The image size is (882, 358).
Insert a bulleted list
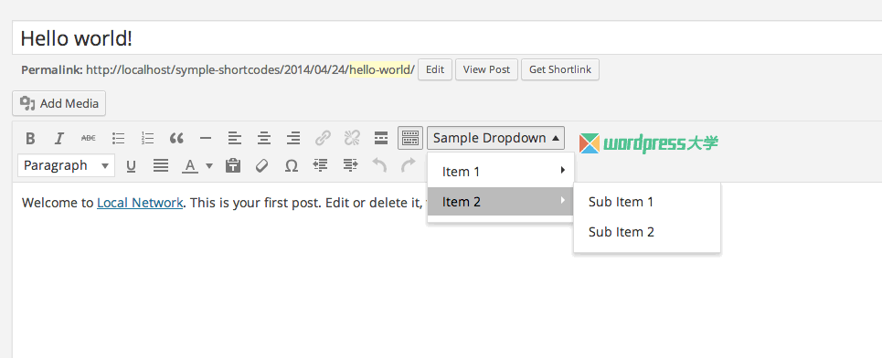pyautogui.click(x=118, y=138)
